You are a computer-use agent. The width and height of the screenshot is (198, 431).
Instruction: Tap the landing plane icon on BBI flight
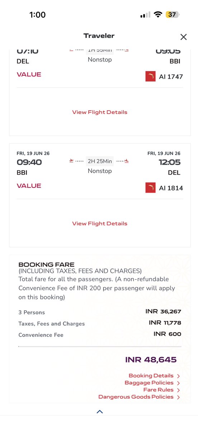(x=127, y=161)
